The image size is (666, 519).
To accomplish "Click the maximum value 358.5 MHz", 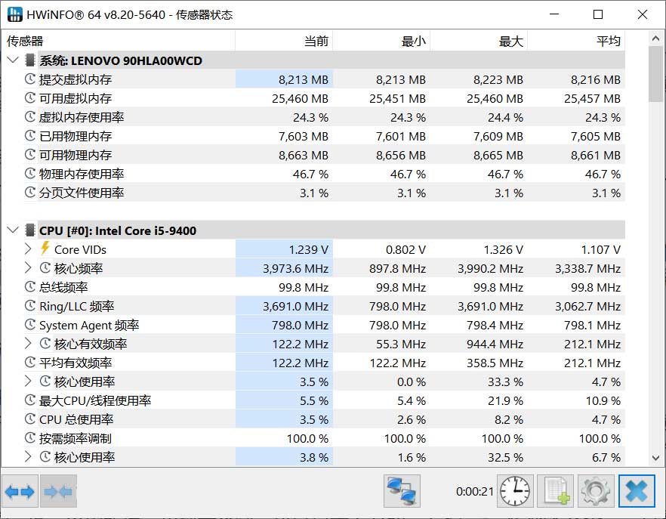I will tap(495, 363).
